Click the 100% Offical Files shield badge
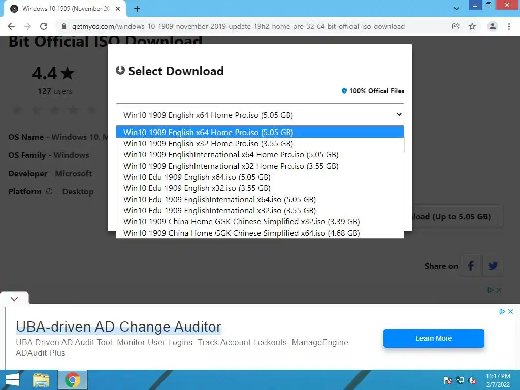Viewport: 520px width, 390px height. point(344,91)
